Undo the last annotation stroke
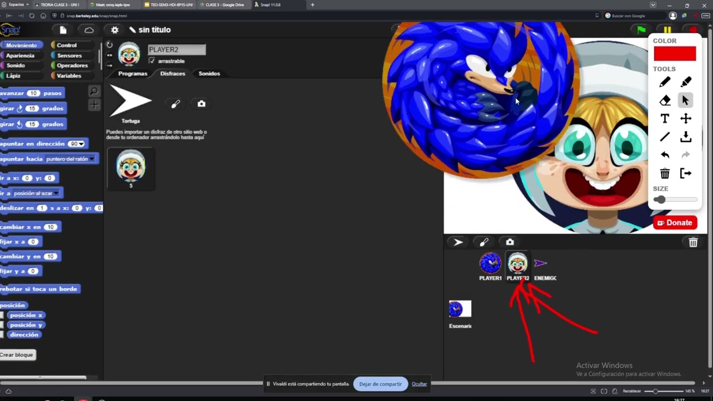The width and height of the screenshot is (713, 401). [665, 155]
